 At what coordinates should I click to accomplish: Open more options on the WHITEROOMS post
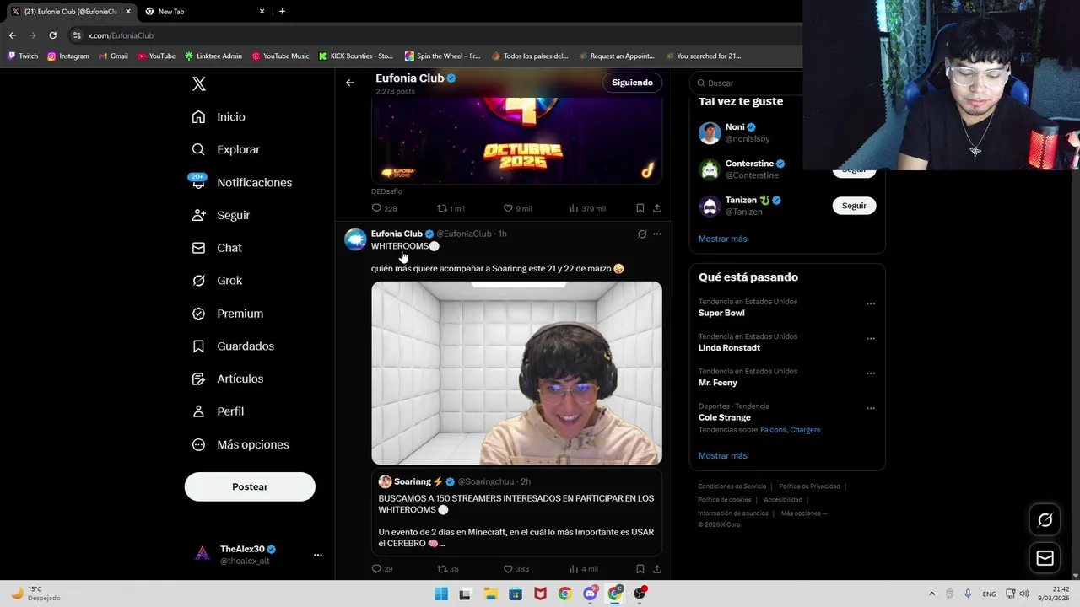(657, 234)
